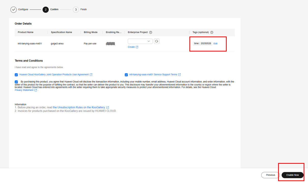Click the Terms and Conditions heading

29,61
